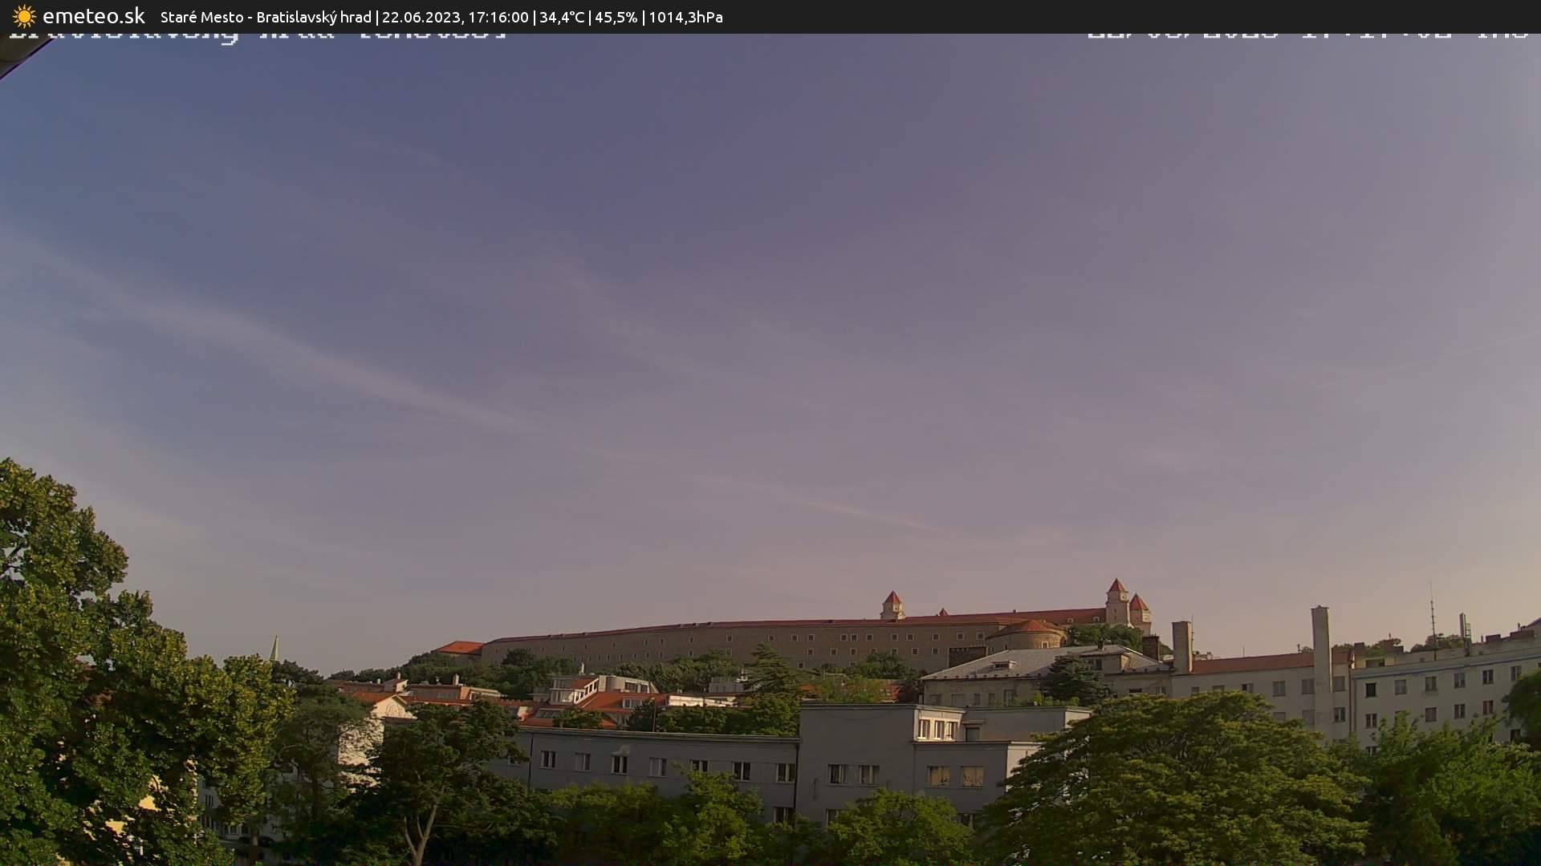Click the timestamp 22.06.2023, 17:16:00

pos(455,16)
